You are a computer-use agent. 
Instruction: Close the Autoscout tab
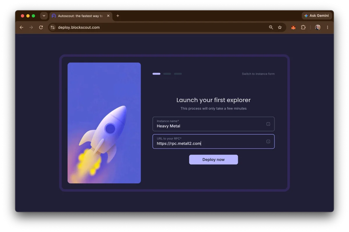click(108, 16)
